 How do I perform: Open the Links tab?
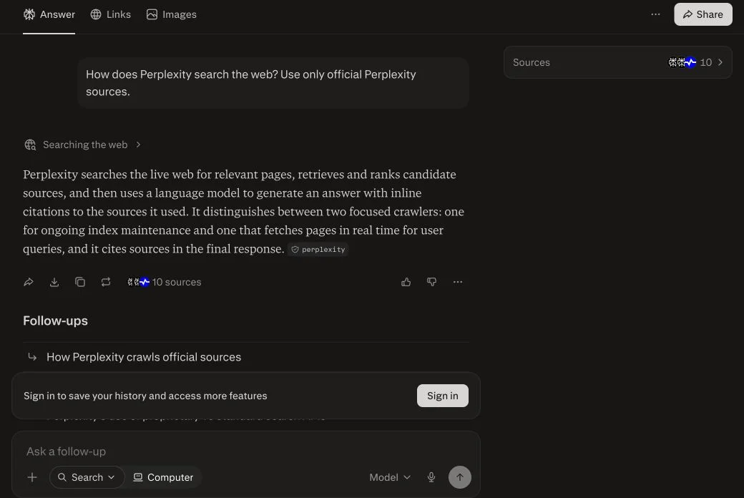point(111,15)
